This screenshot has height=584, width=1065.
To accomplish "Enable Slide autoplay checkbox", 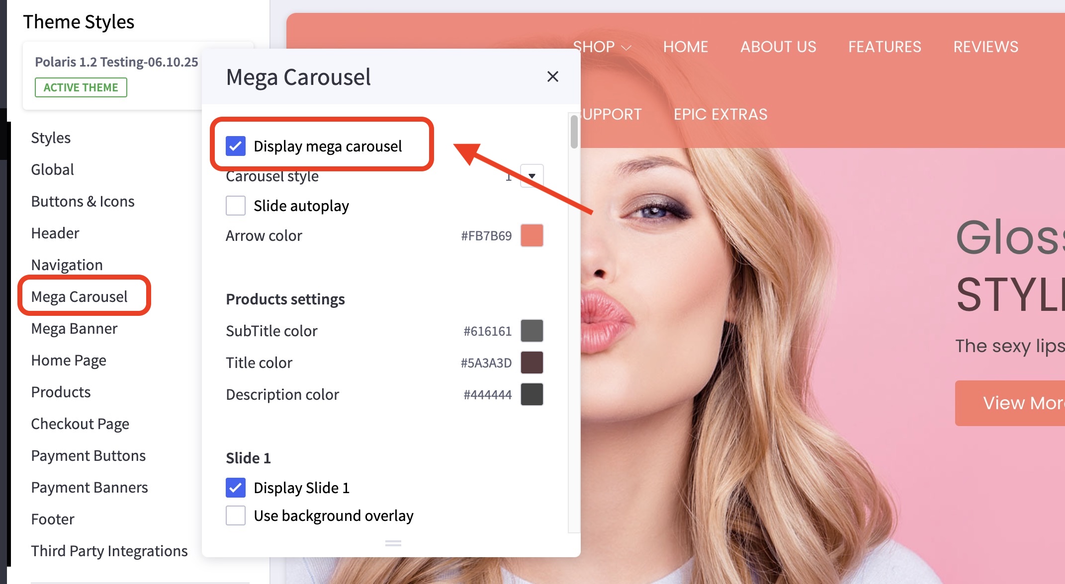I will (236, 206).
